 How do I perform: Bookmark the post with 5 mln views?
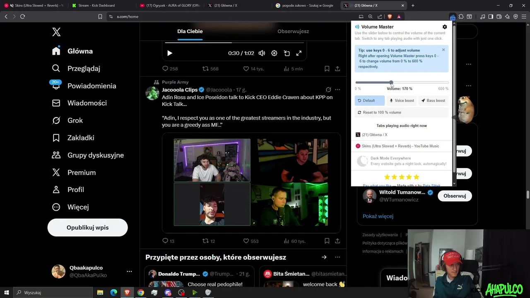pos(327,69)
